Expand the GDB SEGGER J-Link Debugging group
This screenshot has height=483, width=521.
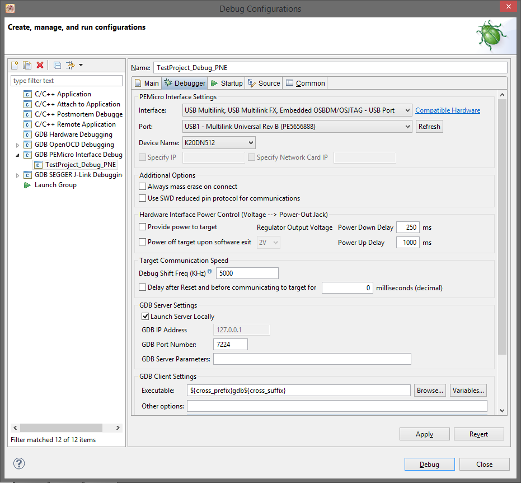coord(18,174)
